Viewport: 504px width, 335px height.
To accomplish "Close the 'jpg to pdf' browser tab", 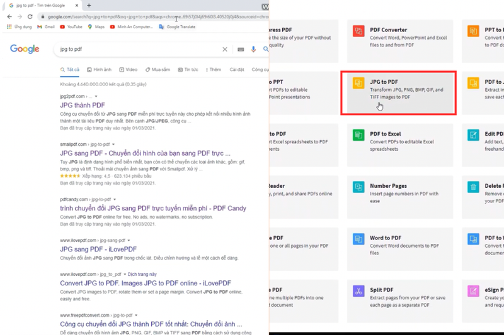I will [x=77, y=6].
